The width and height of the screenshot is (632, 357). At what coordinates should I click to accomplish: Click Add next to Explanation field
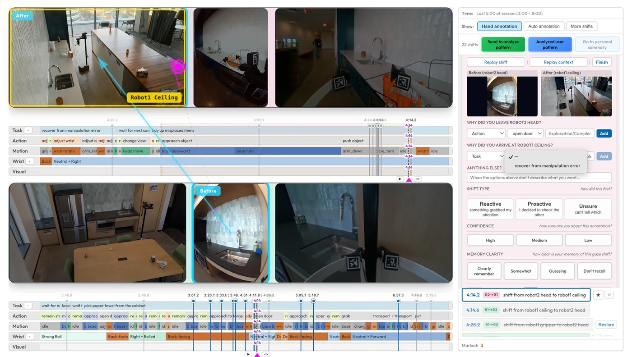(x=604, y=133)
